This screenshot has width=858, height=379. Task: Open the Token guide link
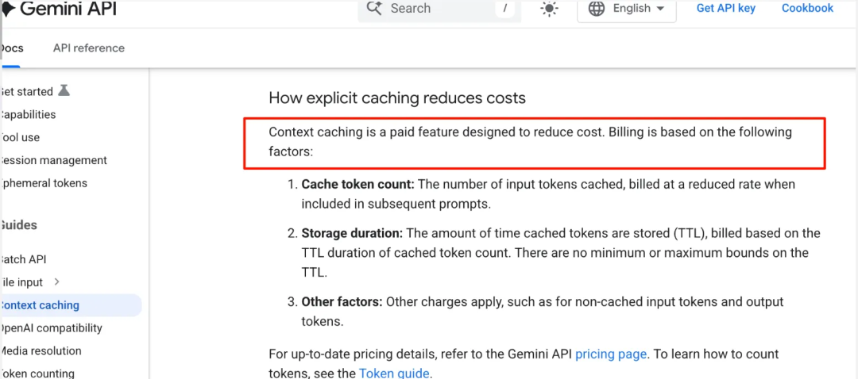tap(394, 373)
